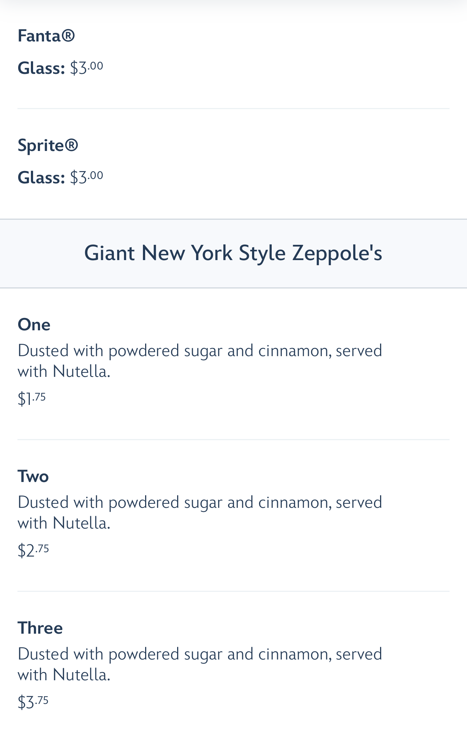This screenshot has width=467, height=741.
Task: Click the Fanta Glass $3.00 price
Action: tap(87, 68)
